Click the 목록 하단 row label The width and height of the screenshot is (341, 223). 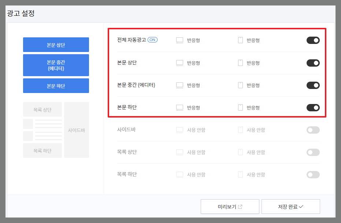click(x=127, y=174)
